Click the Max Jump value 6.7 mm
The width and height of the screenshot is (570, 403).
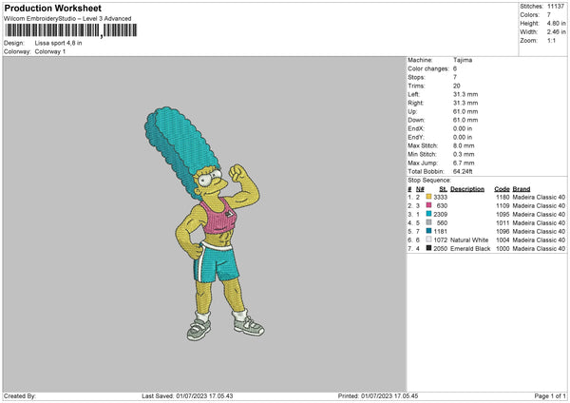[464, 163]
